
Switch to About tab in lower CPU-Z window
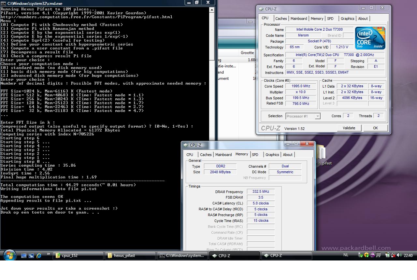[x=288, y=155]
